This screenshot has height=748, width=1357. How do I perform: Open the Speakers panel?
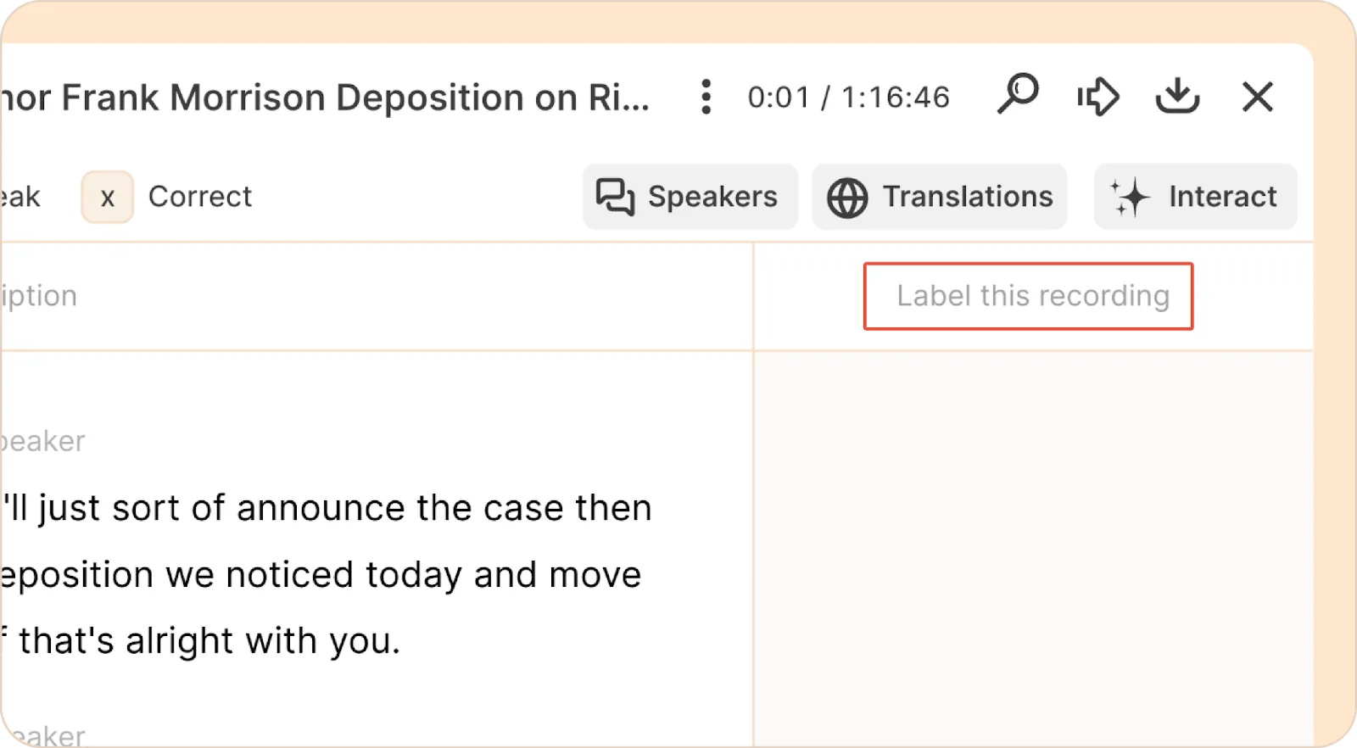690,197
